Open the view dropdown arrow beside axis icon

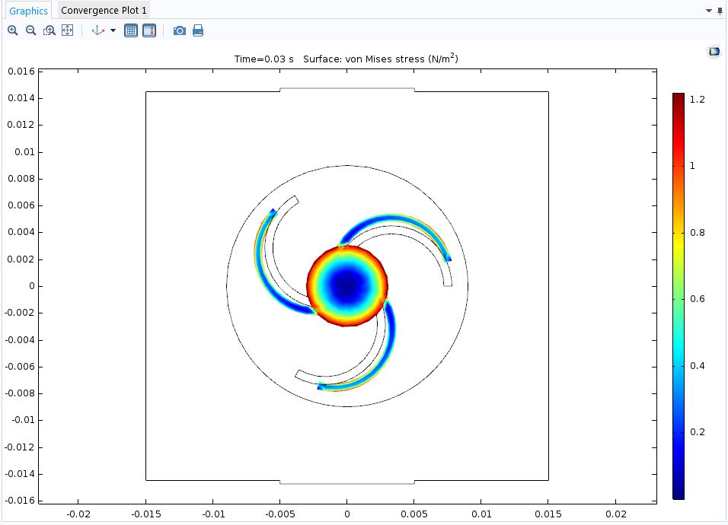coord(113,30)
